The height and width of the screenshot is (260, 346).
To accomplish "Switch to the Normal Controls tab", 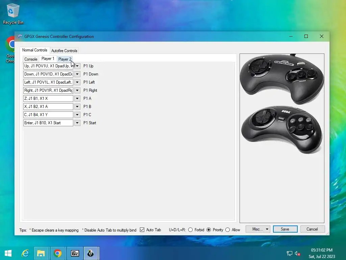I will point(35,50).
